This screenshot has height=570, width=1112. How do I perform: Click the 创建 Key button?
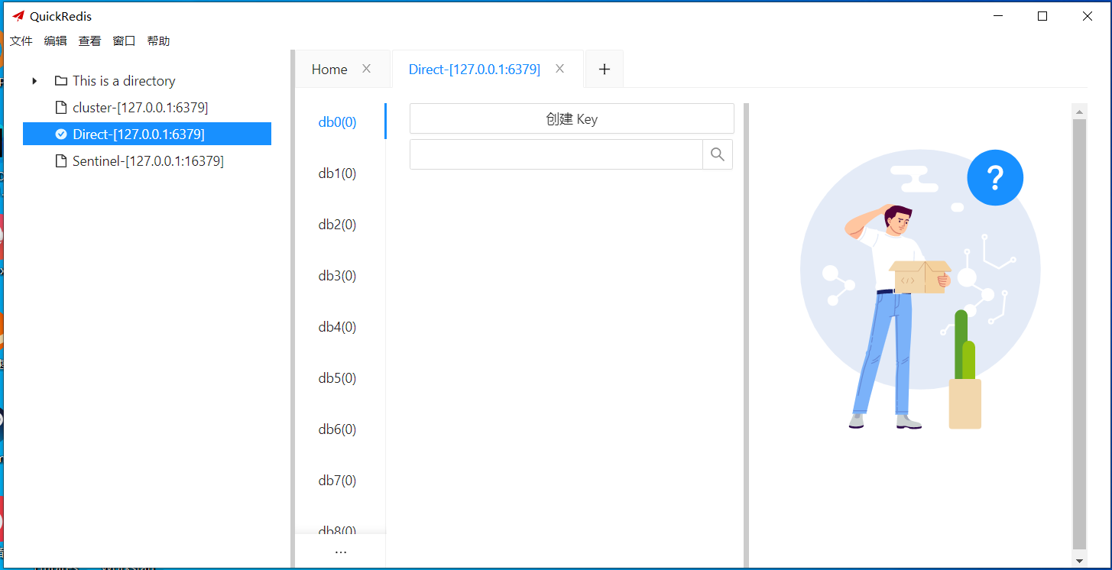click(572, 118)
